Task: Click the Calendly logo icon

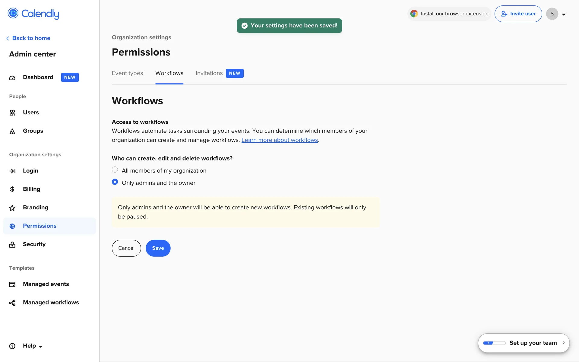Action: [13, 13]
